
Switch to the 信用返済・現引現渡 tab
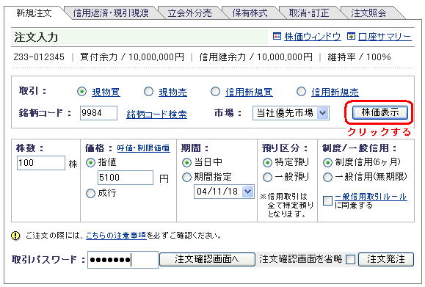111,13
